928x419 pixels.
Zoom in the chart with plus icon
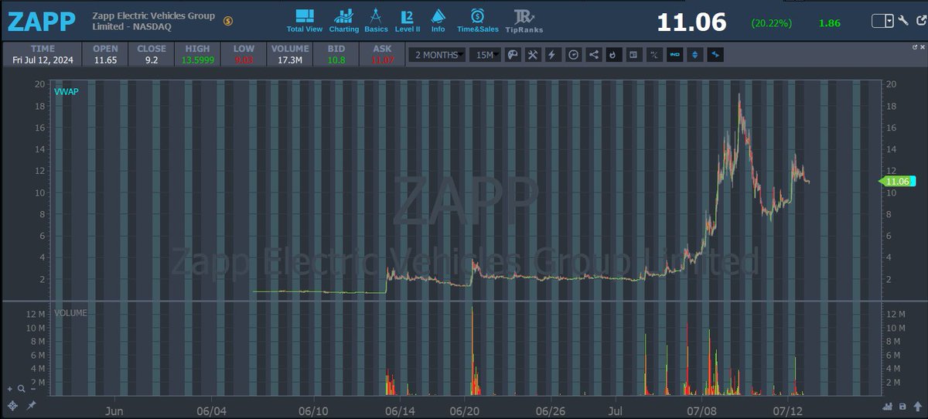[10, 389]
